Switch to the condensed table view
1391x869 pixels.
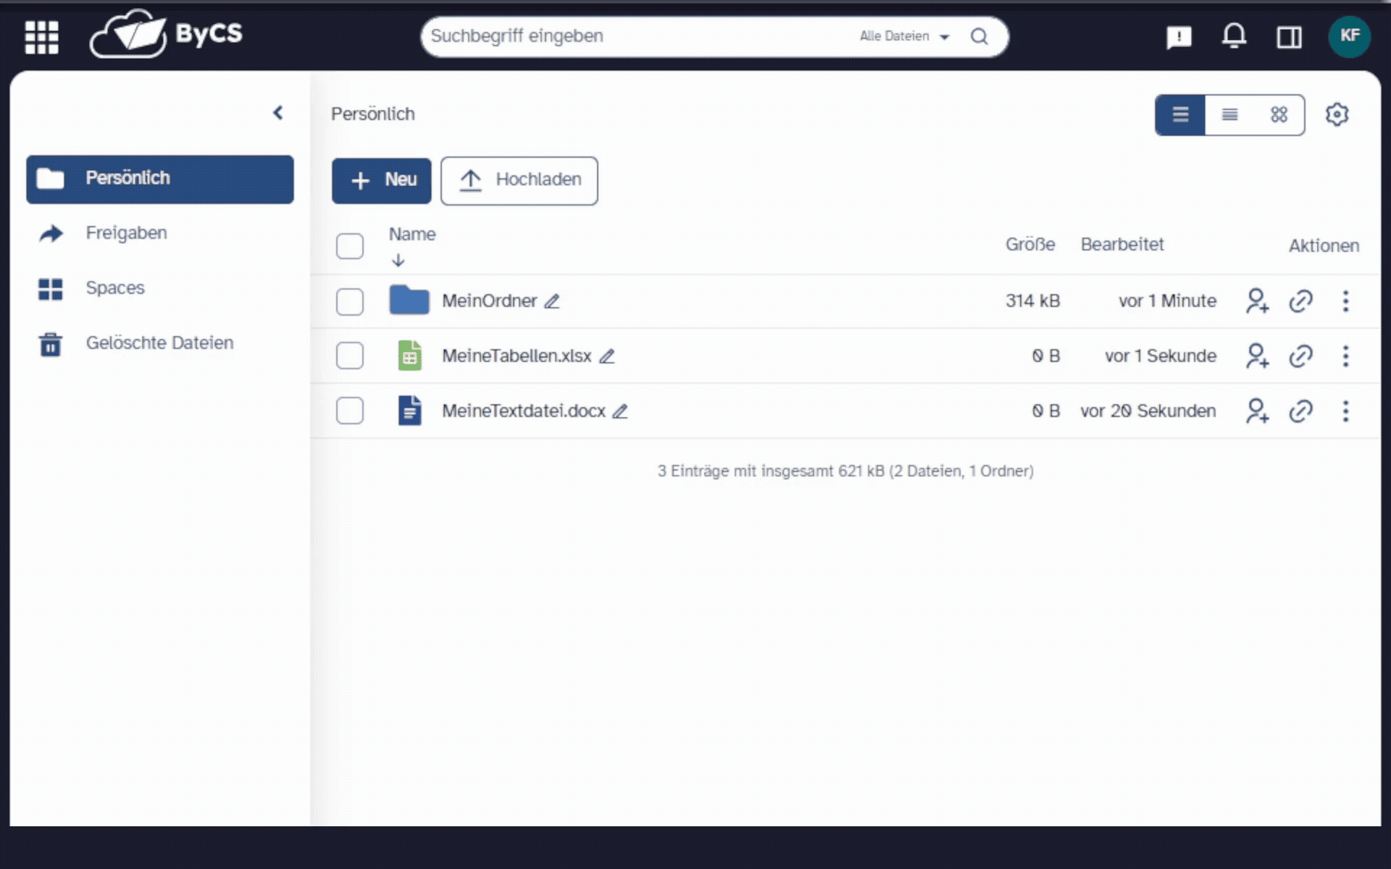pyautogui.click(x=1229, y=114)
